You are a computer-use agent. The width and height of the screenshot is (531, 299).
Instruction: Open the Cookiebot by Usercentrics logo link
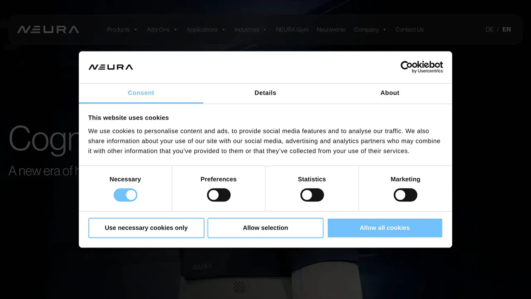[421, 67]
